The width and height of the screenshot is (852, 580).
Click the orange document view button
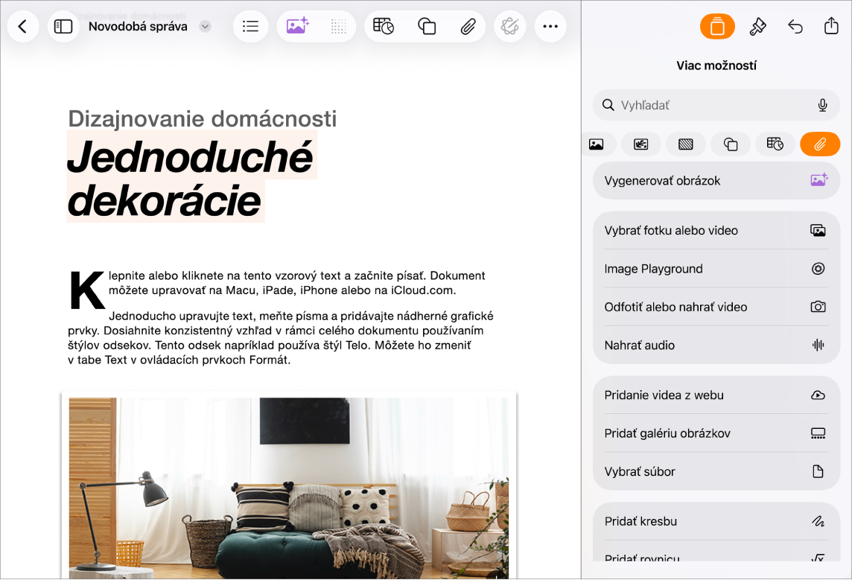717,26
